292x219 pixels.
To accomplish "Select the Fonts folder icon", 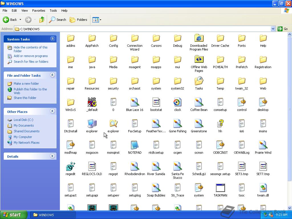I will (242, 38).
